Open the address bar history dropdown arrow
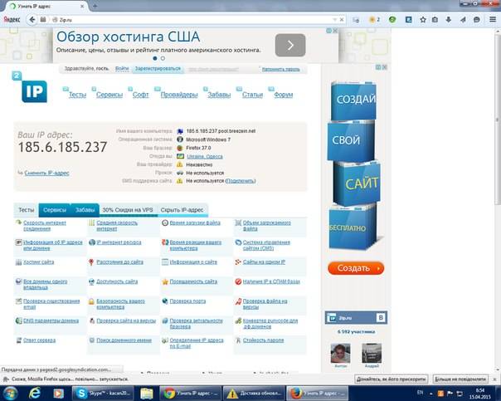Viewport: 501px width, 401px height. [x=334, y=19]
